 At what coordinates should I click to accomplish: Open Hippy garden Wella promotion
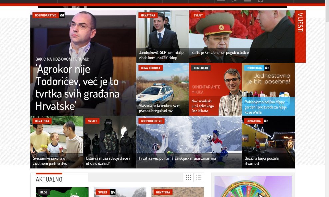tap(266, 107)
